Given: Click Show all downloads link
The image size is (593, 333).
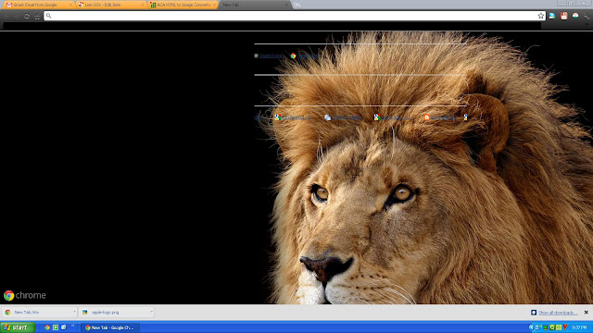Looking at the screenshot, I should tap(558, 313).
